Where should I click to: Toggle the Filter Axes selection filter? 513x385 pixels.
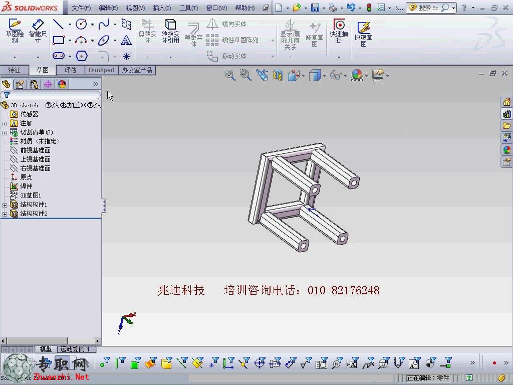pyautogui.click(x=182, y=363)
